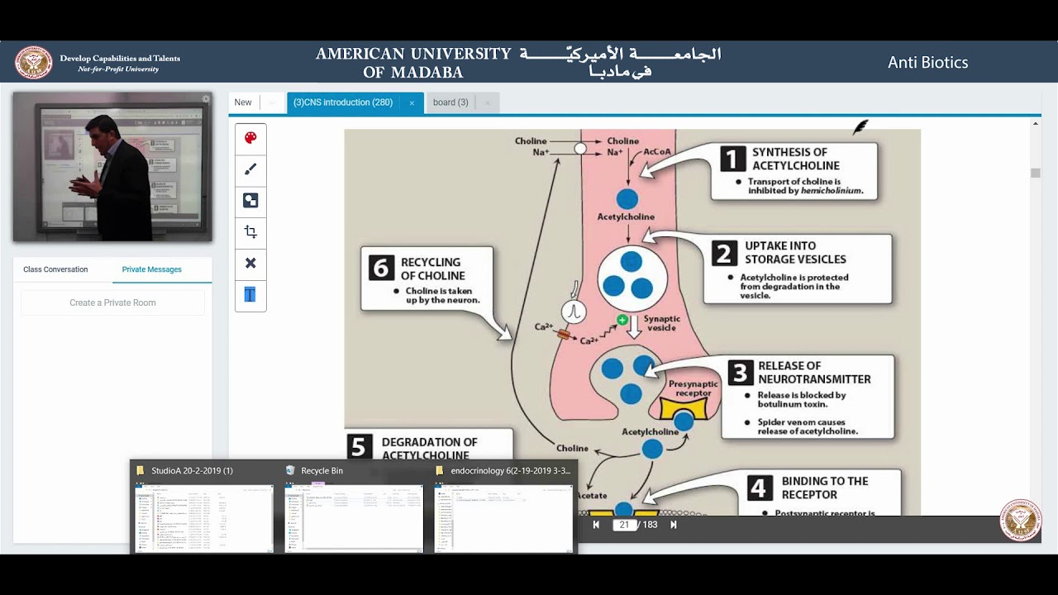
Task: Click the vertical scrollbar thumb of slide
Action: pyautogui.click(x=1035, y=173)
